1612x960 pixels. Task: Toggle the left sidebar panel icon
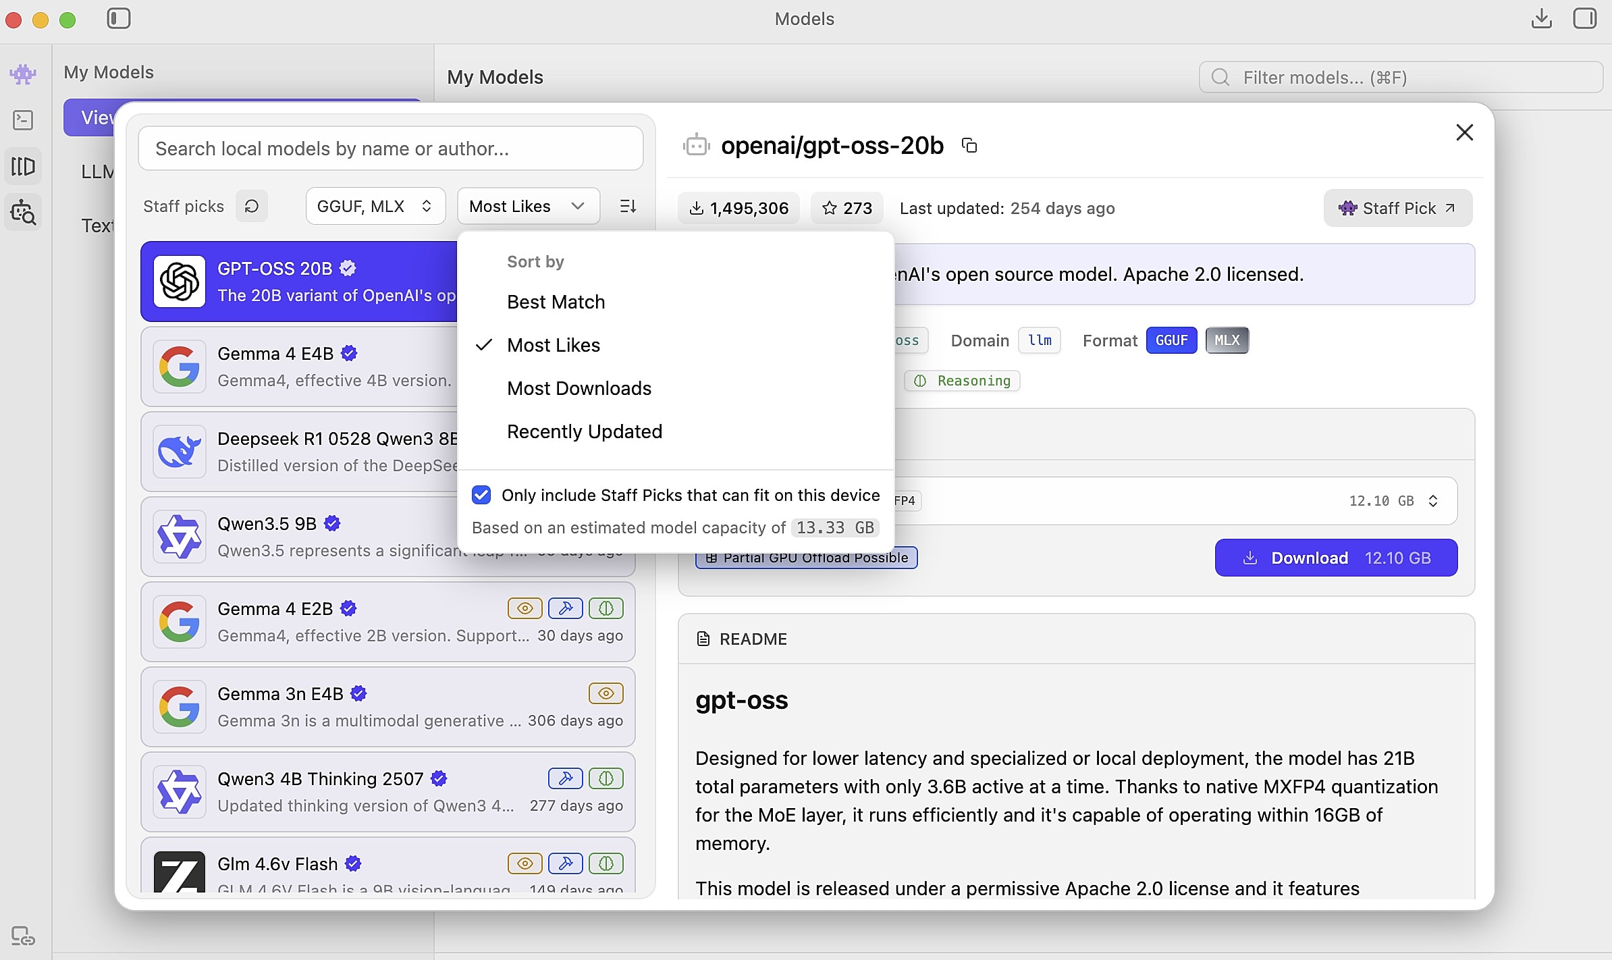(x=119, y=18)
